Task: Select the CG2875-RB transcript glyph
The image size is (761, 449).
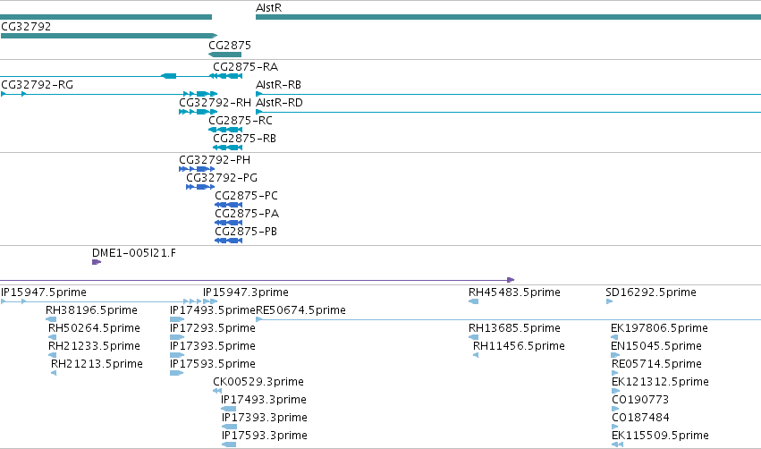Action: click(227, 148)
